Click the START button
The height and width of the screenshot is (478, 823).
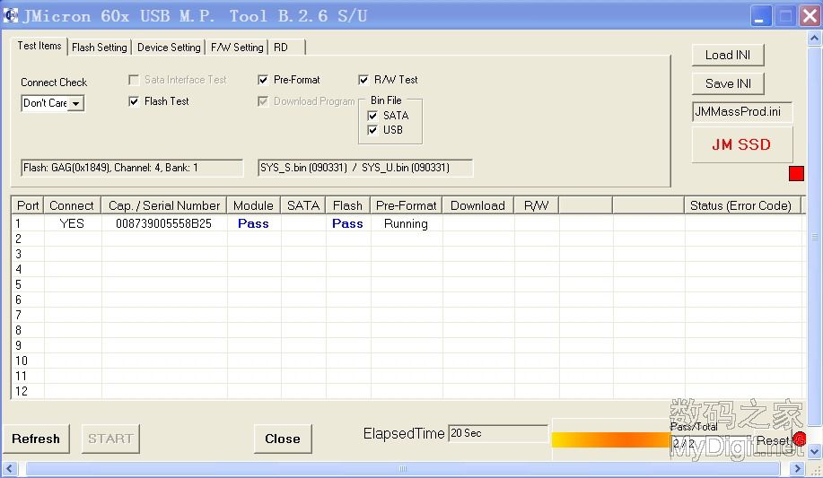110,439
